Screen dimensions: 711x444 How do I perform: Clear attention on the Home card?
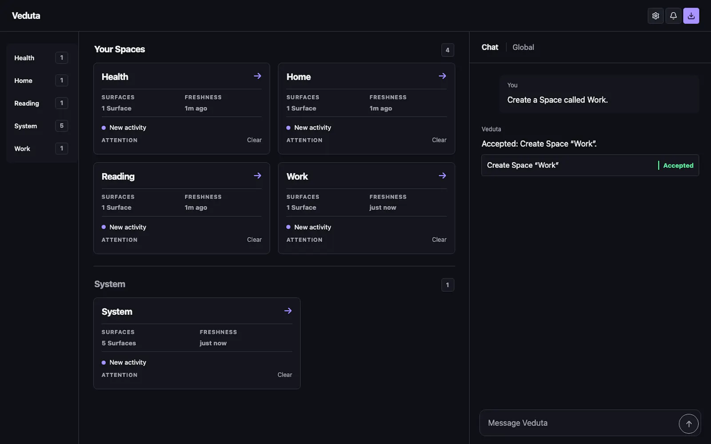439,140
